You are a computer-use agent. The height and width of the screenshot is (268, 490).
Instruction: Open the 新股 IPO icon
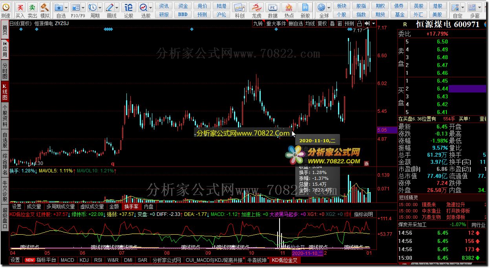click(x=305, y=7)
